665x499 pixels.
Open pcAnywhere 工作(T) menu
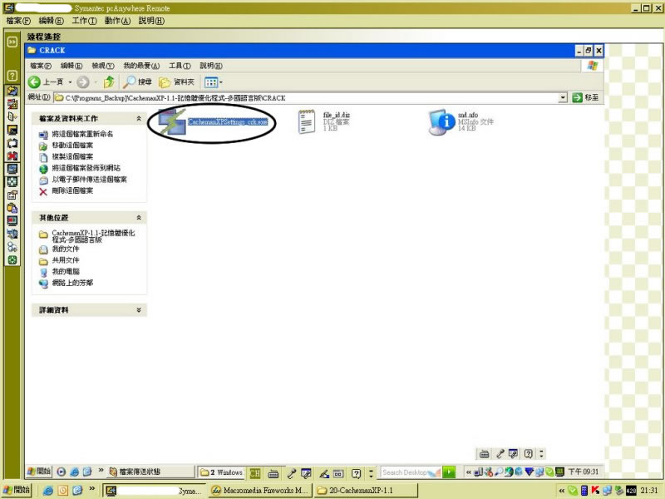(85, 21)
